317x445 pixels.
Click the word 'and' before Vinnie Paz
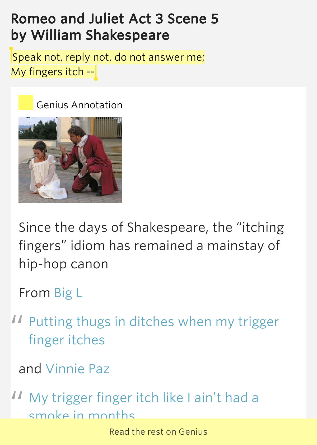click(30, 369)
